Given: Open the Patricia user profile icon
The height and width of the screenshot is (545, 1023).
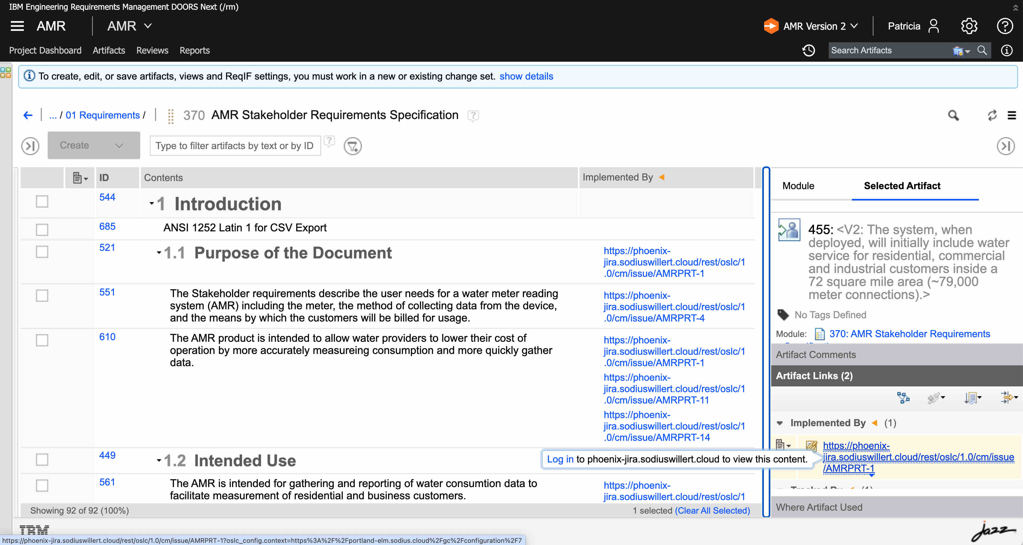Looking at the screenshot, I should coord(934,26).
